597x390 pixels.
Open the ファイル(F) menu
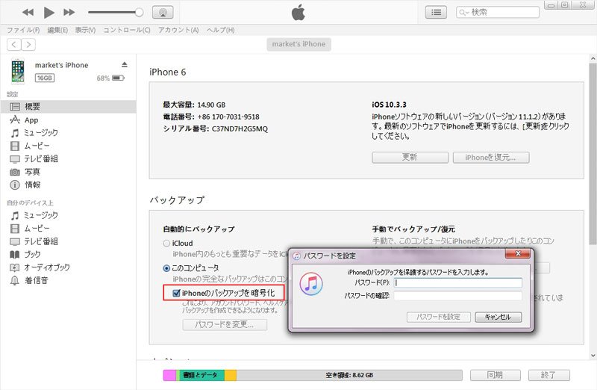23,30
